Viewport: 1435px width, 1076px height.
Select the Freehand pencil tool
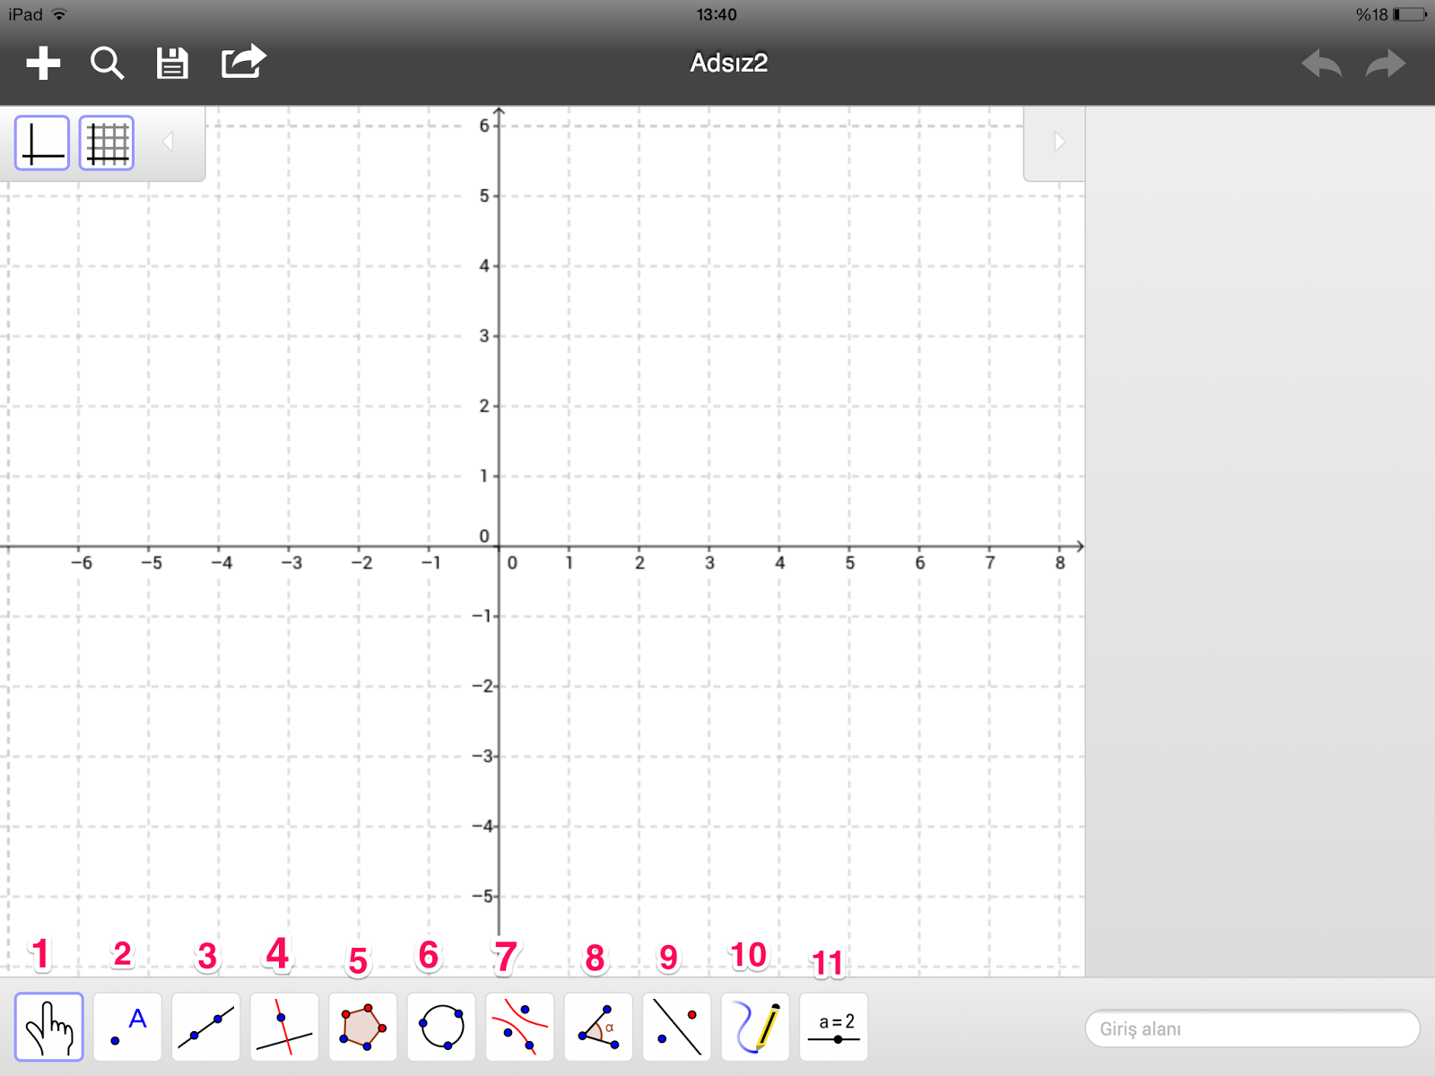(x=755, y=1027)
